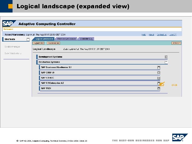
Task: Click the SAP logo in controller header
Action: (9, 23)
